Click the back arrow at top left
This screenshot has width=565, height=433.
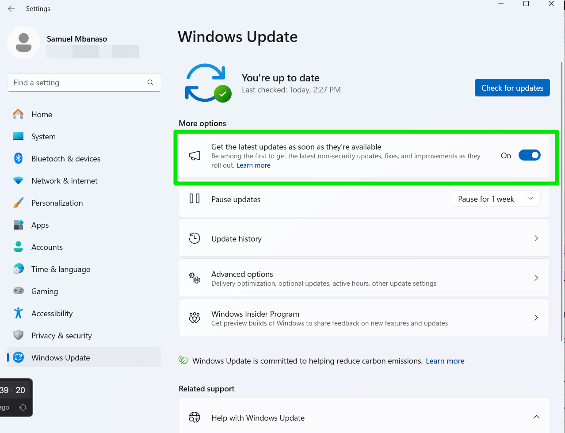(11, 8)
